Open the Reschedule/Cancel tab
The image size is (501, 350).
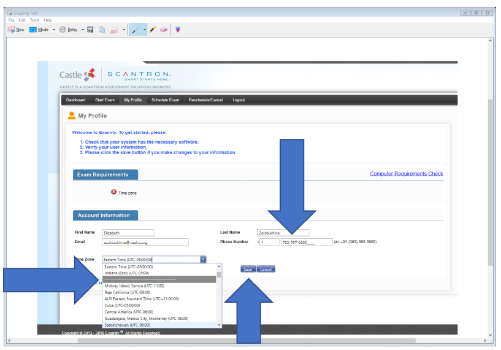[206, 100]
